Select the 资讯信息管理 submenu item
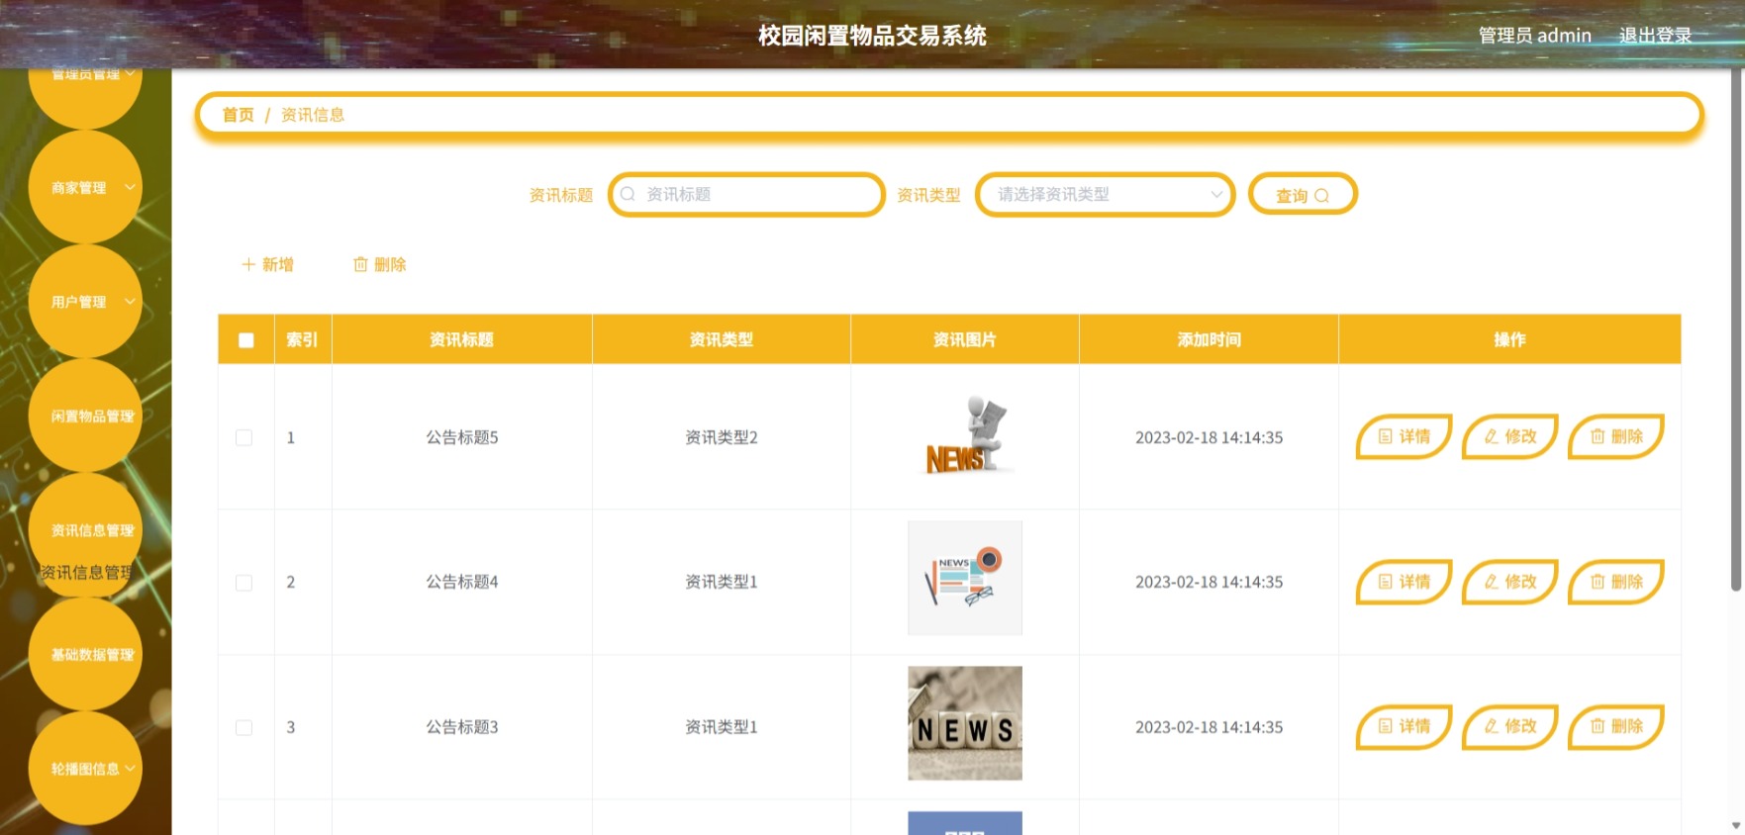 tap(86, 572)
